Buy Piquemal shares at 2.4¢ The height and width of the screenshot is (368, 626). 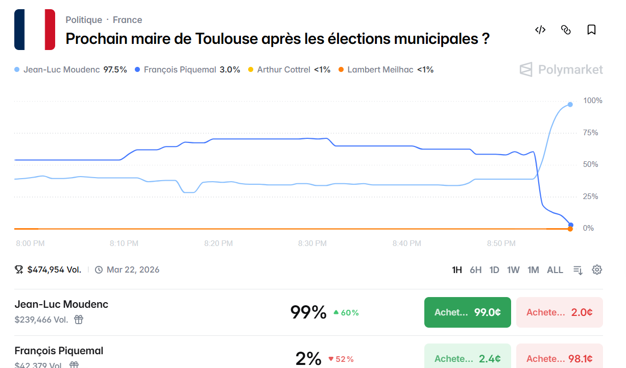(x=467, y=358)
